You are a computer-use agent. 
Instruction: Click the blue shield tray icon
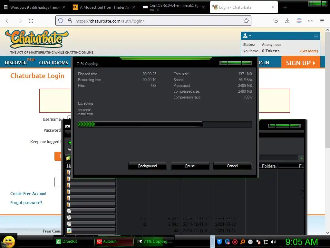219,242
